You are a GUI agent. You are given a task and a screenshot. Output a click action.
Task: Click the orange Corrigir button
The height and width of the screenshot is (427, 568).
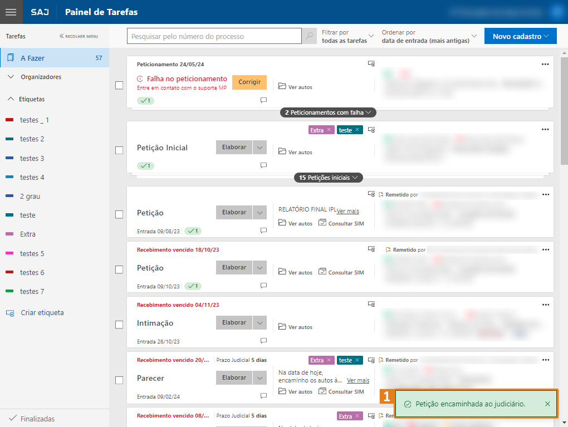249,82
